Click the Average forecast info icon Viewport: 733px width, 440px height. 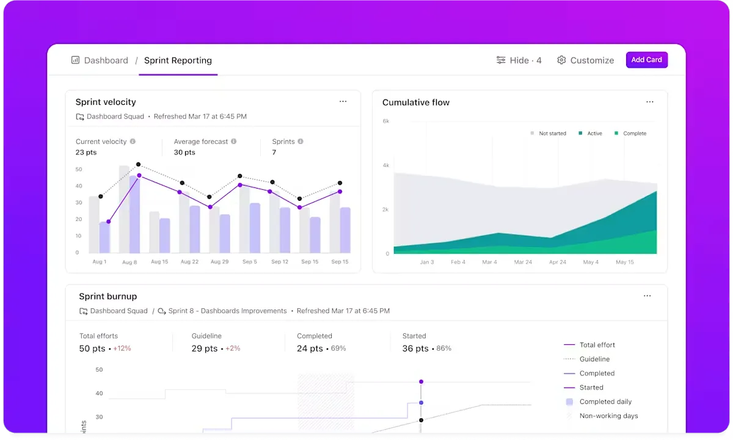(234, 142)
